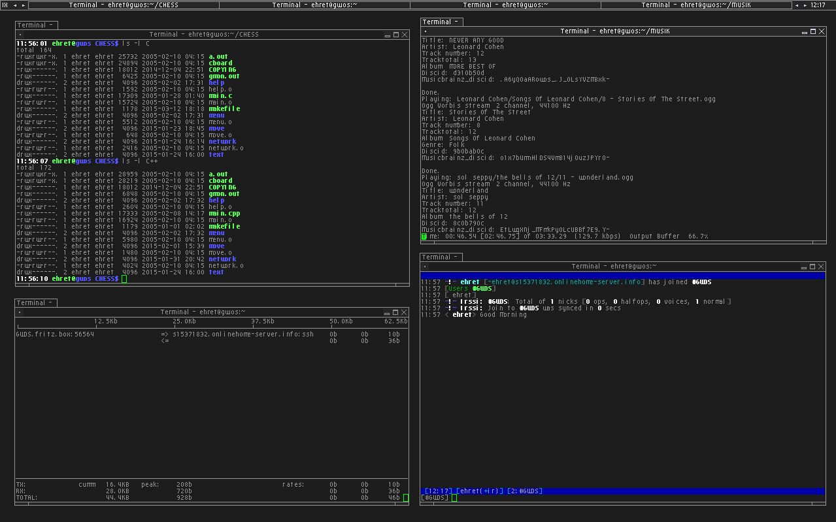Minimize the iftop network monitor terminal window
This screenshot has width=836, height=522.
387,312
